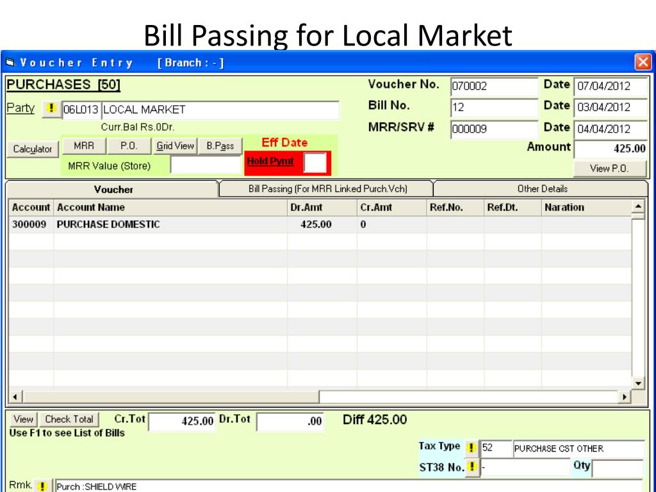Switch to the Voucher tab
The width and height of the screenshot is (656, 492).
pos(113,190)
